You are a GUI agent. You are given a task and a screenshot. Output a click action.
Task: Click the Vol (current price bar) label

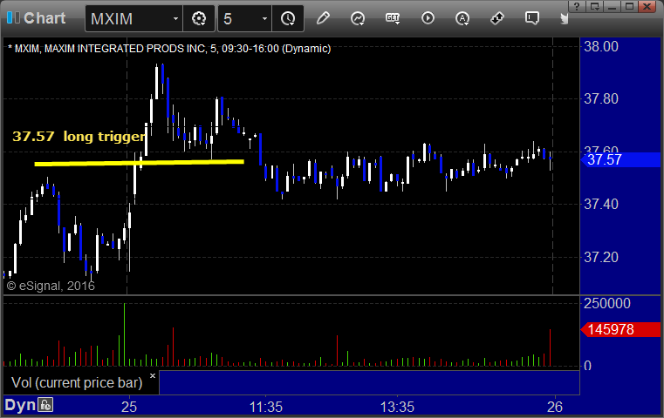[77, 382]
